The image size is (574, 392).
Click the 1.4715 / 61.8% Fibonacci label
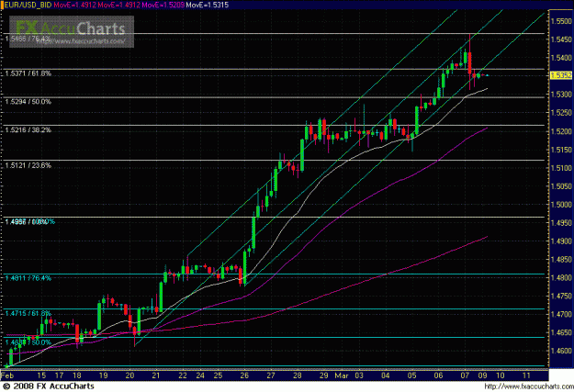pyautogui.click(x=28, y=314)
